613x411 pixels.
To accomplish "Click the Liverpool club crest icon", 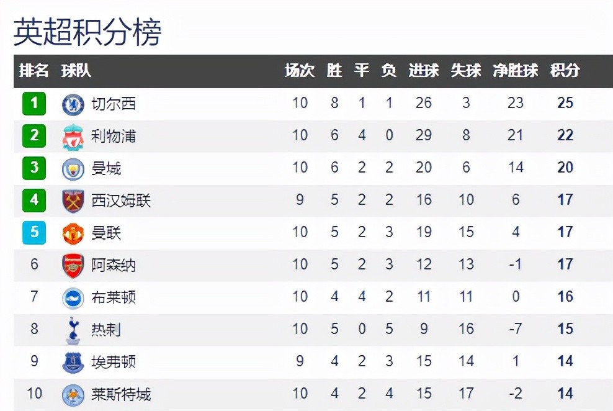I will click(x=73, y=137).
